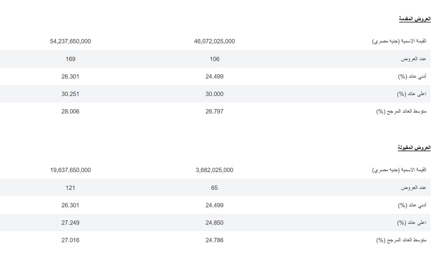Select the submitted face value 54,237,650,000

click(x=70, y=41)
